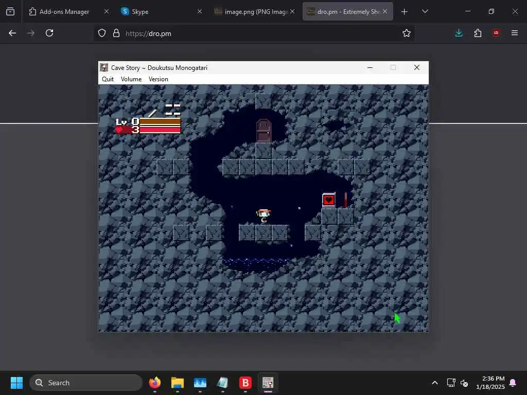Click the taskbar Search box
527x395 pixels.
pos(86,383)
